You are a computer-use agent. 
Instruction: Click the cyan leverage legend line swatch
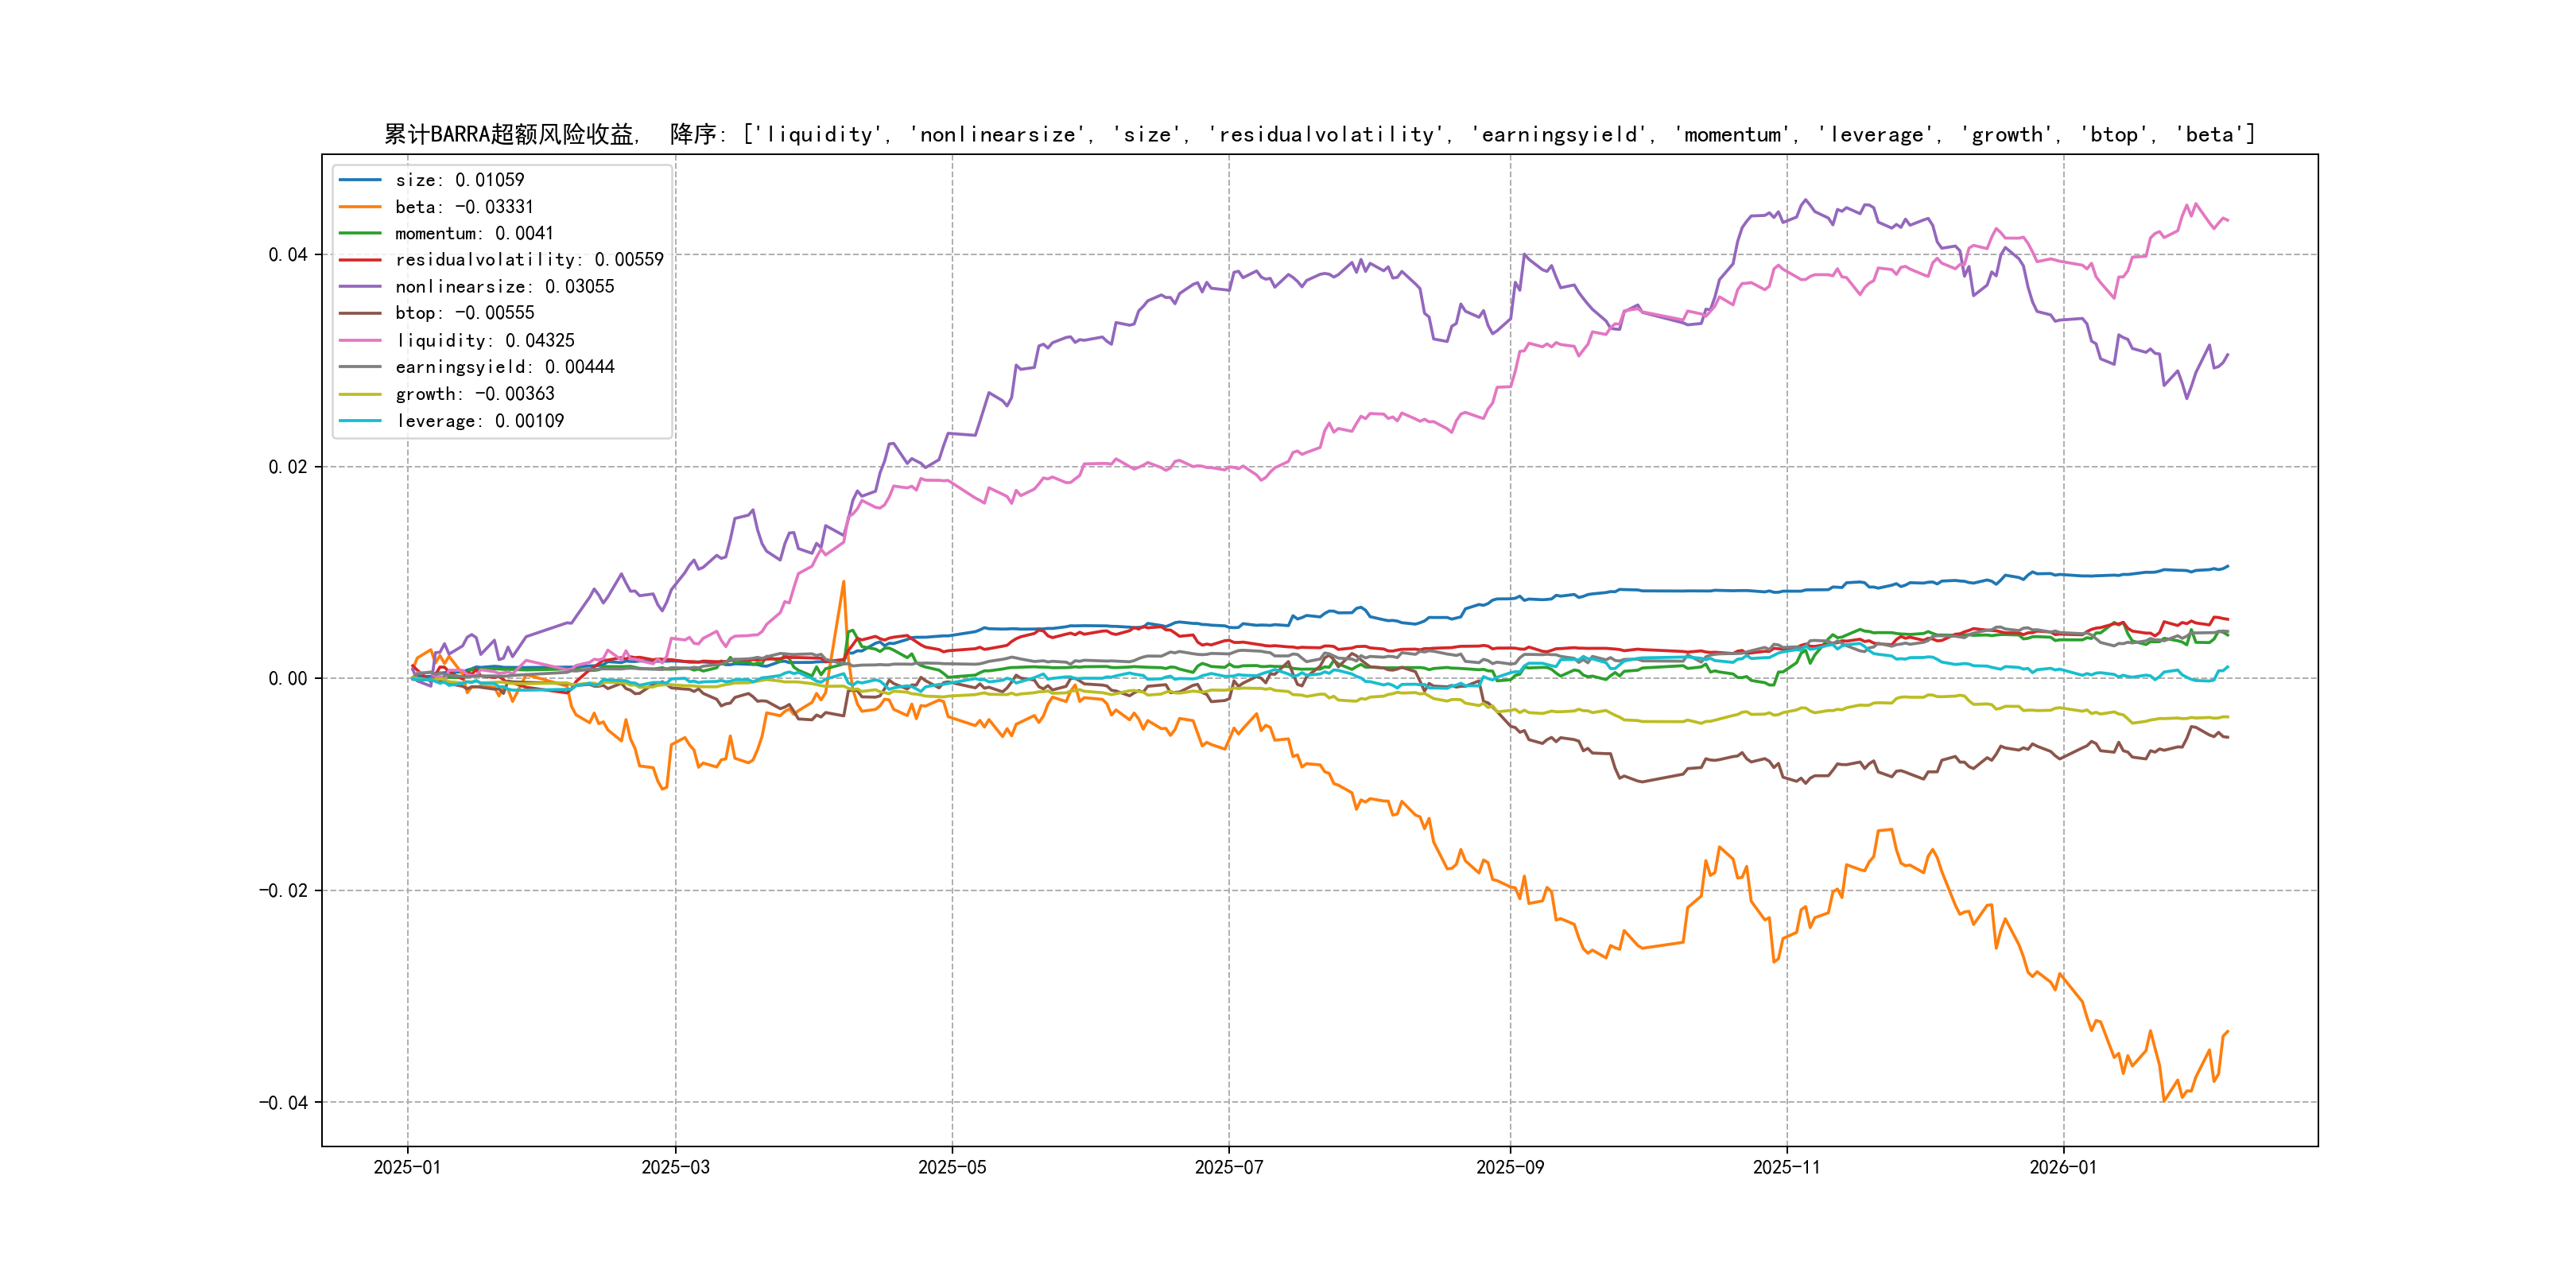(x=360, y=421)
